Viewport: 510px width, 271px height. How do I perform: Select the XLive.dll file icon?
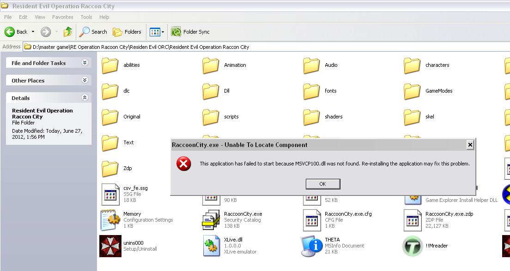coord(211,246)
